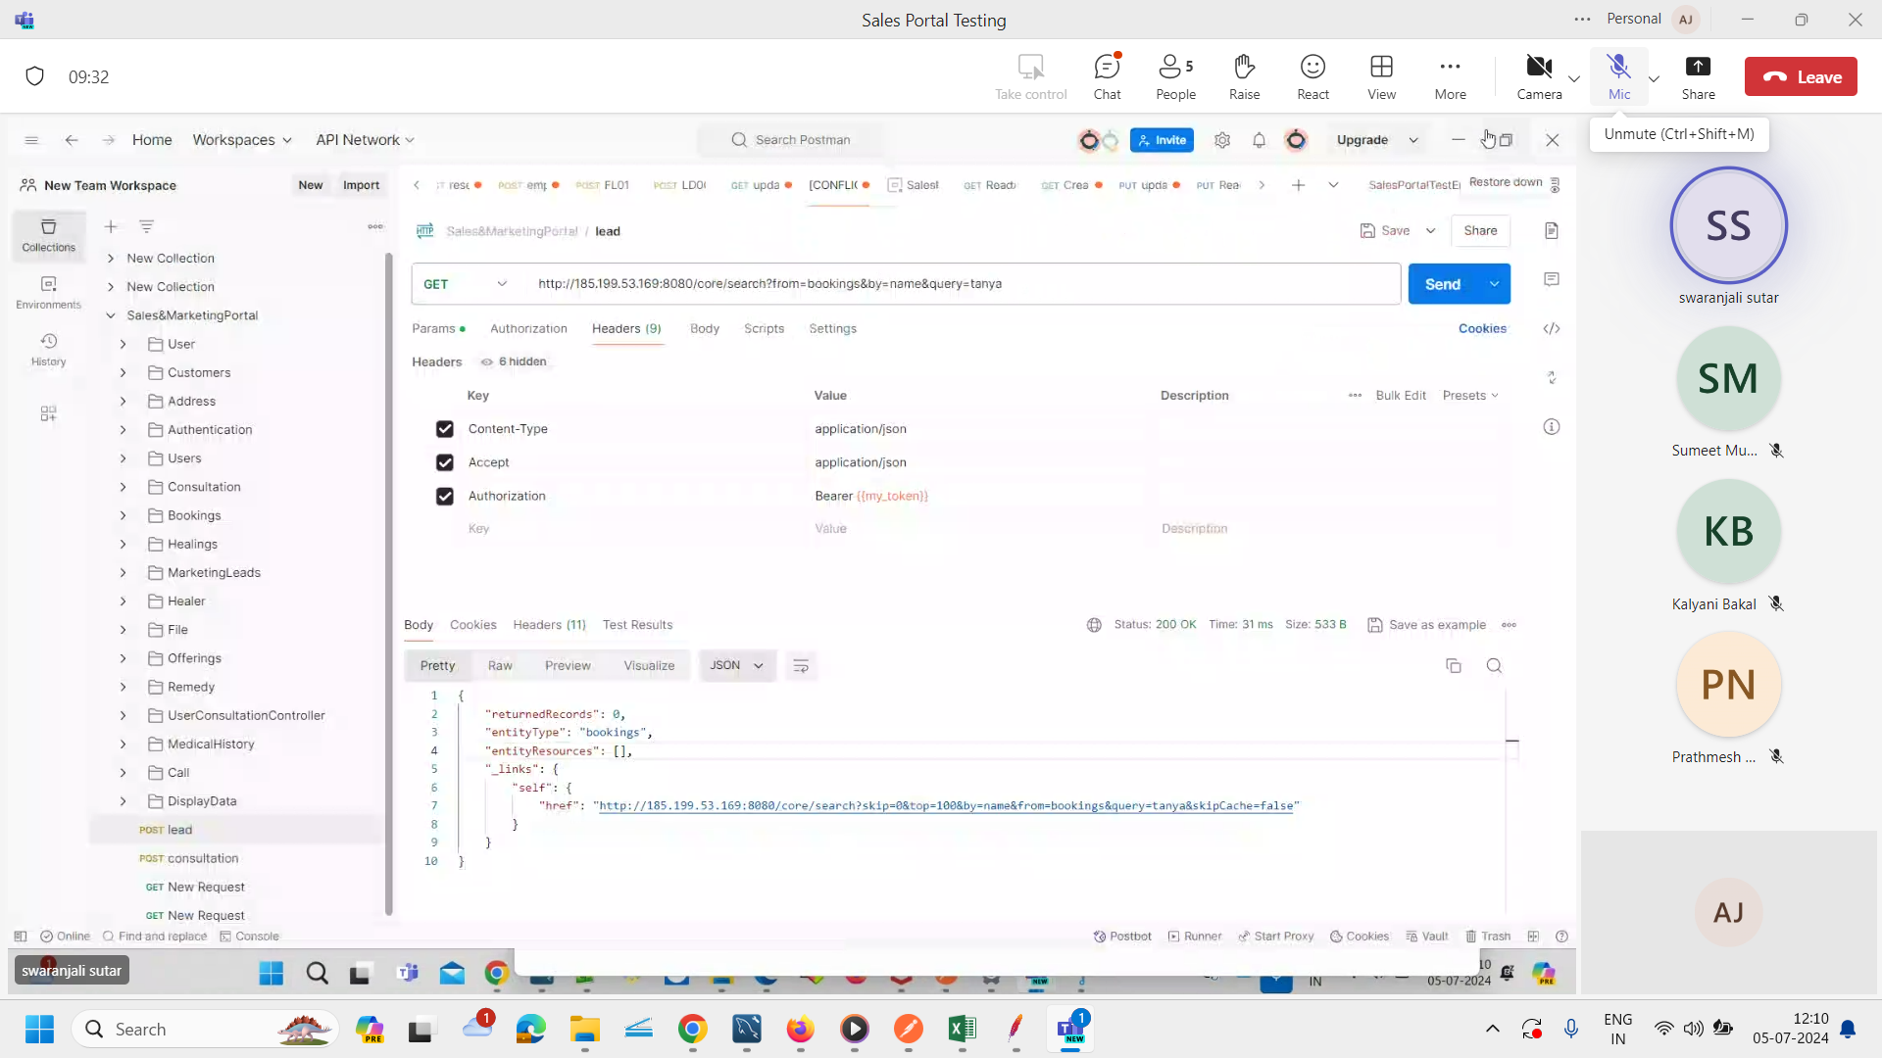1882x1058 pixels.
Task: Select the Raw response view
Action: click(500, 666)
